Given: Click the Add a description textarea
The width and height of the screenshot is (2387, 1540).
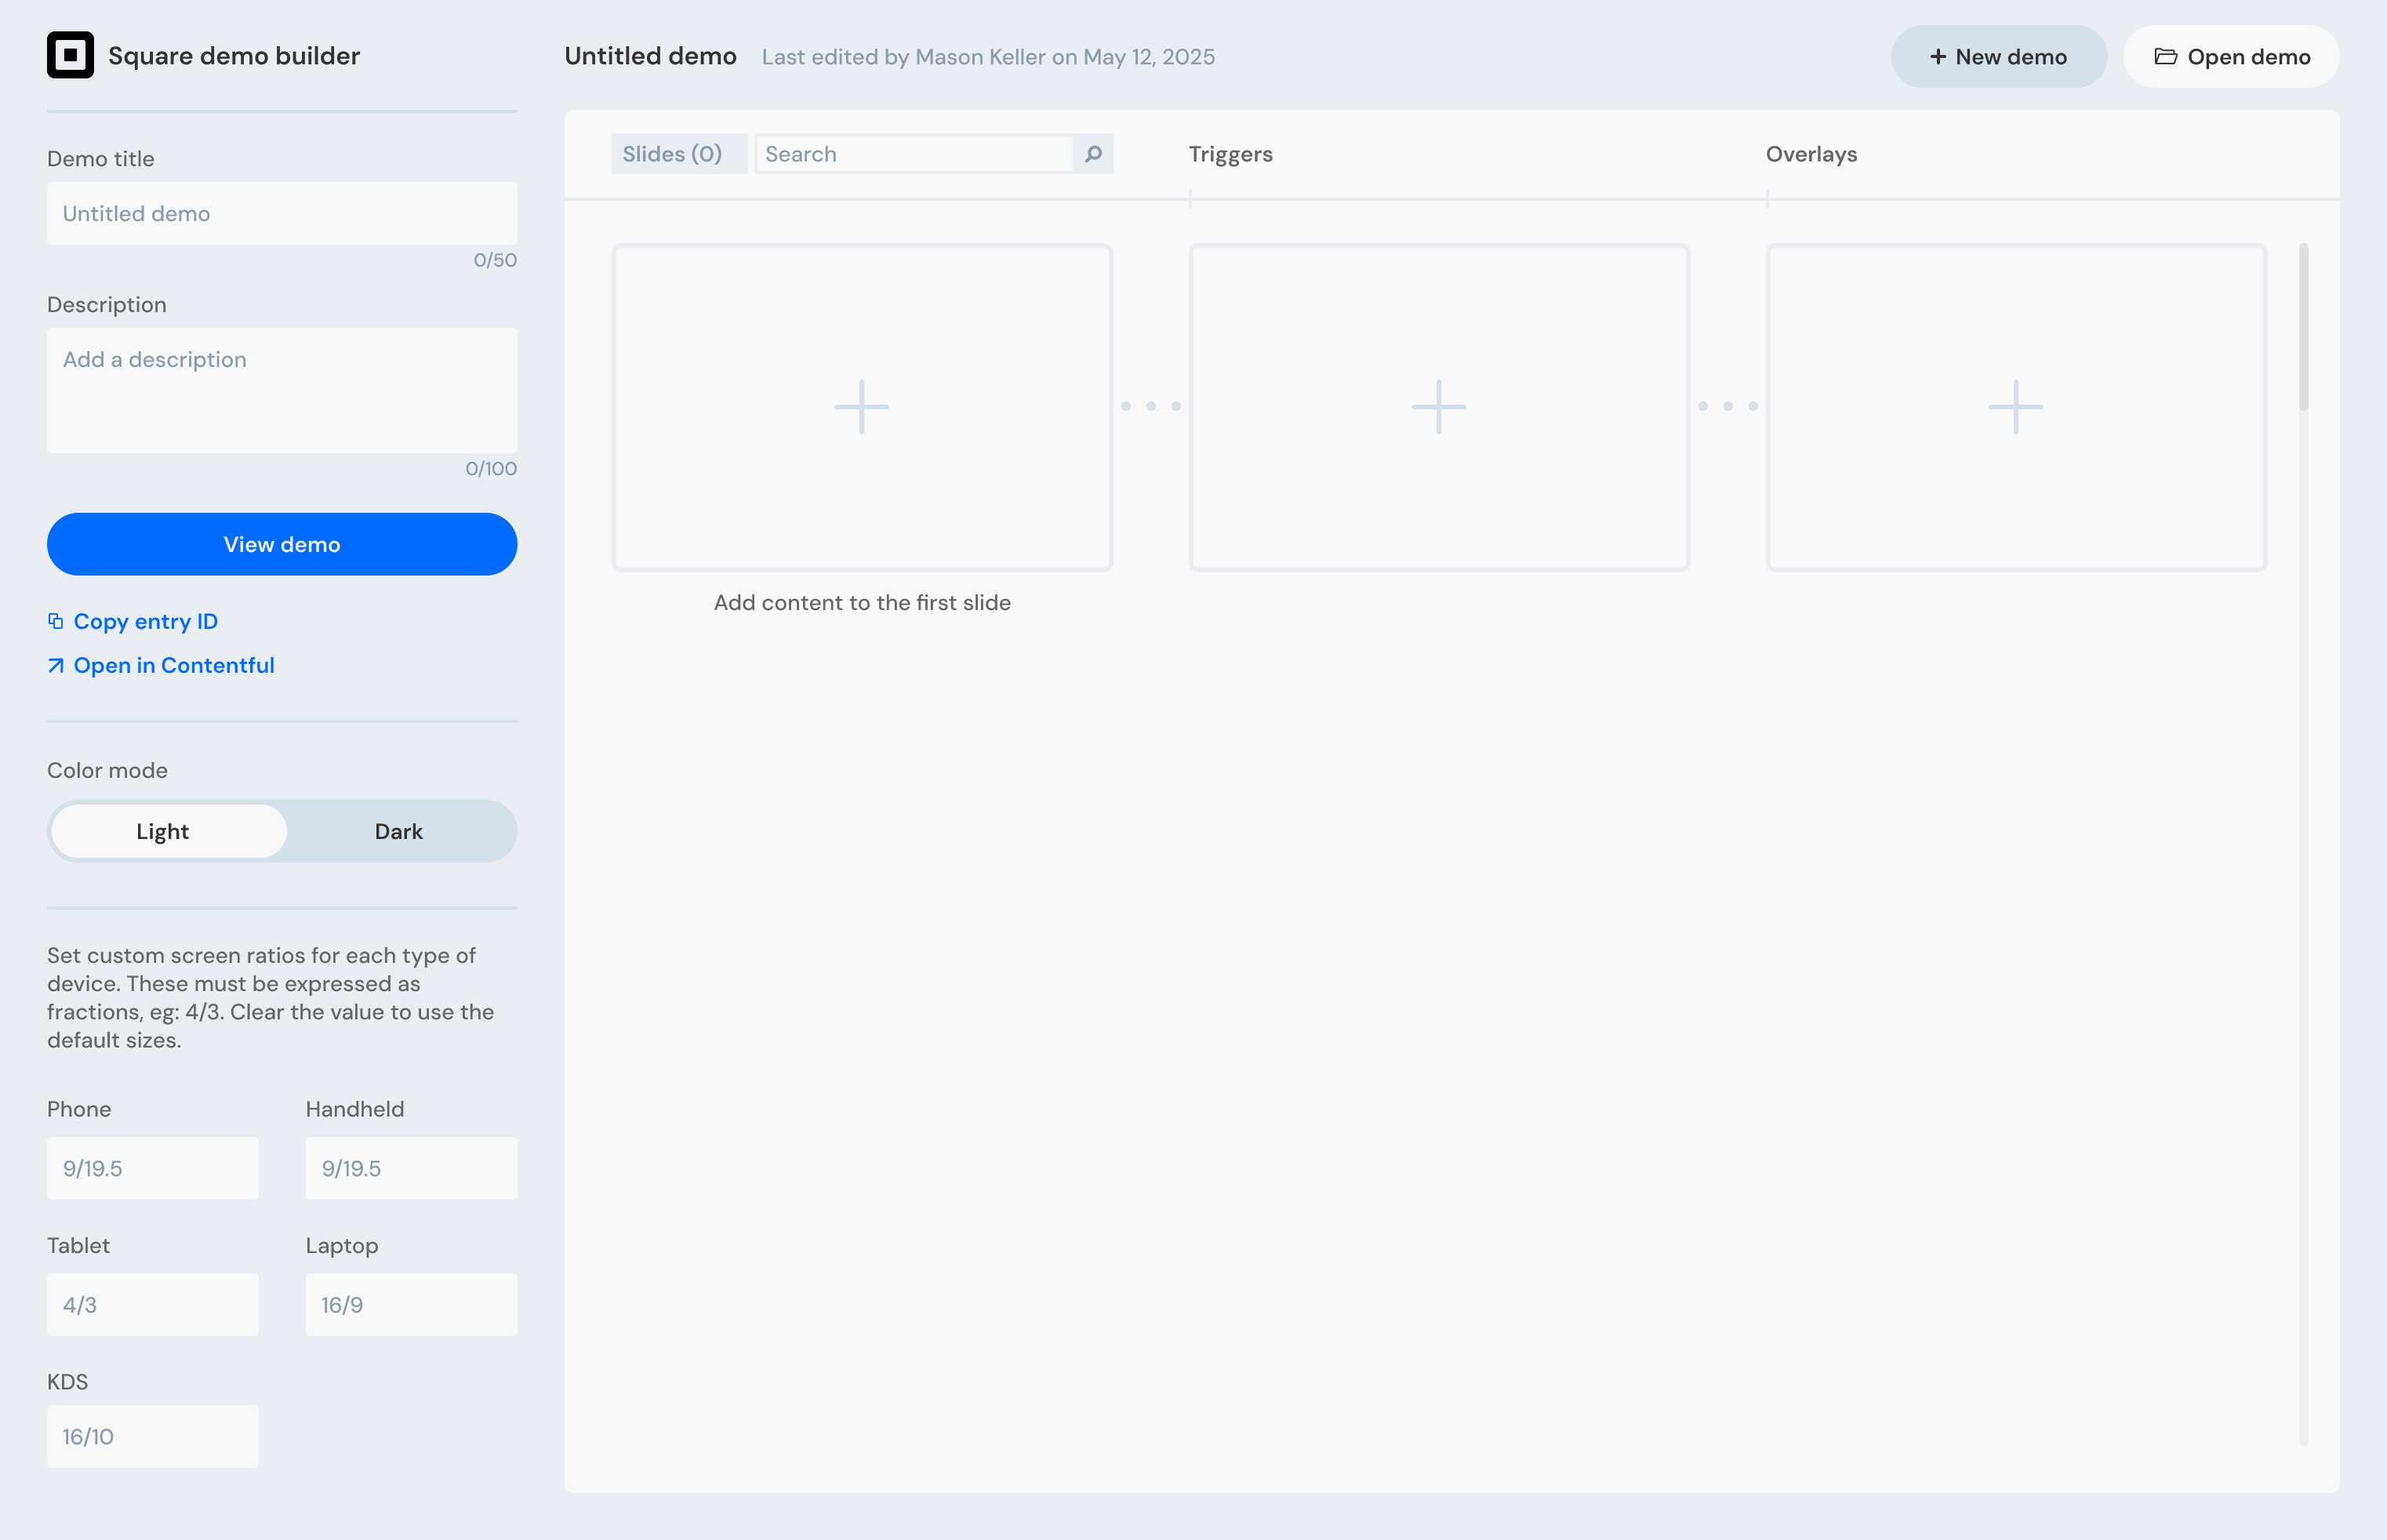Looking at the screenshot, I should point(282,390).
